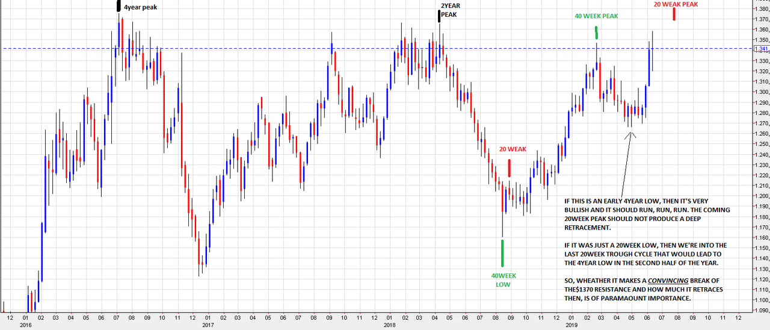
Task: Click the 1.310 price axis value
Action: [762, 82]
